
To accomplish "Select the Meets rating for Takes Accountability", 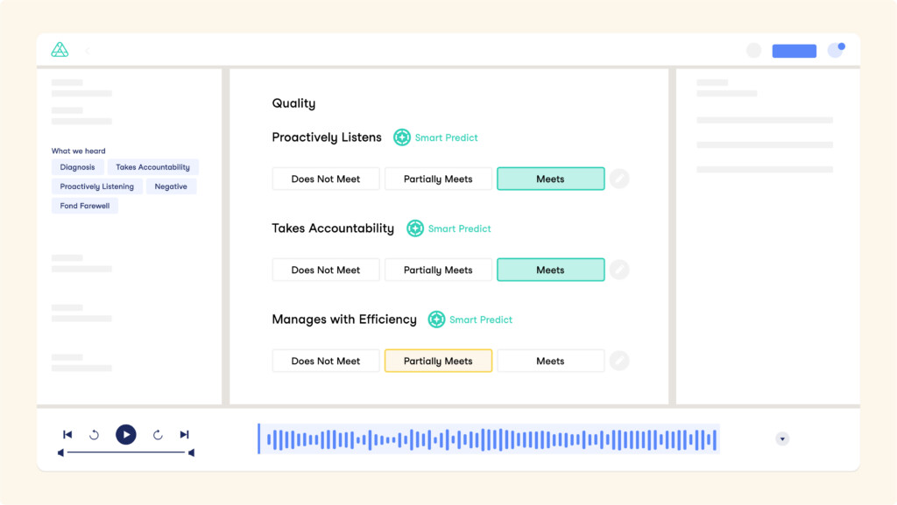I will pos(550,270).
